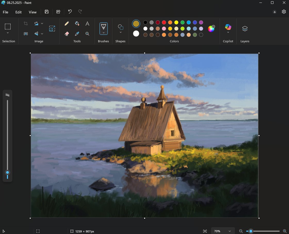Pick the pink color swatch
Viewport: 289px width, 234px height.
164,29
